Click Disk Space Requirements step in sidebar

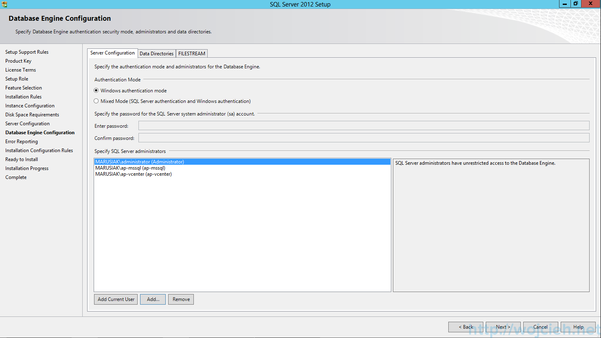(x=32, y=115)
